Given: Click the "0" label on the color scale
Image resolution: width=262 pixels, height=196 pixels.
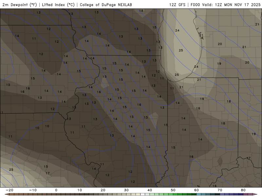Looking at the screenshot, I should pyautogui.click(x=56, y=190).
